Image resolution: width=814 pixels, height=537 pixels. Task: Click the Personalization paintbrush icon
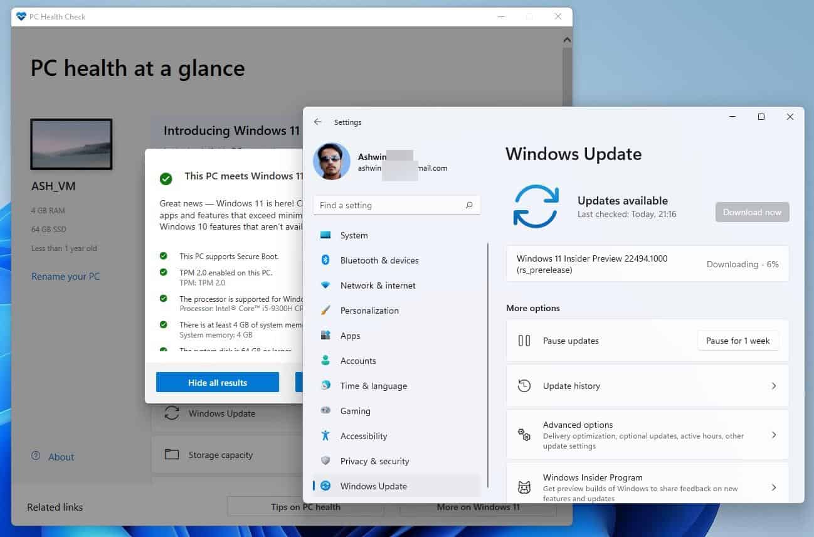coord(325,311)
